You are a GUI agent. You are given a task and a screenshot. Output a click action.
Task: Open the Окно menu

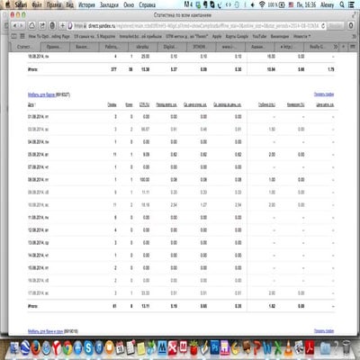tap(129, 4)
